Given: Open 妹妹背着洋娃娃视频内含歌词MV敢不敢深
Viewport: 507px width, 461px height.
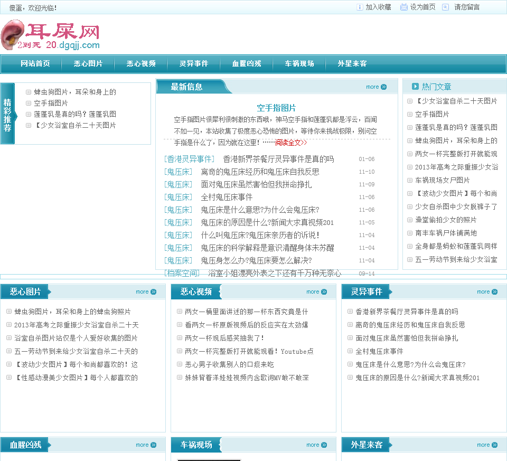Looking at the screenshot, I should 247,378.
